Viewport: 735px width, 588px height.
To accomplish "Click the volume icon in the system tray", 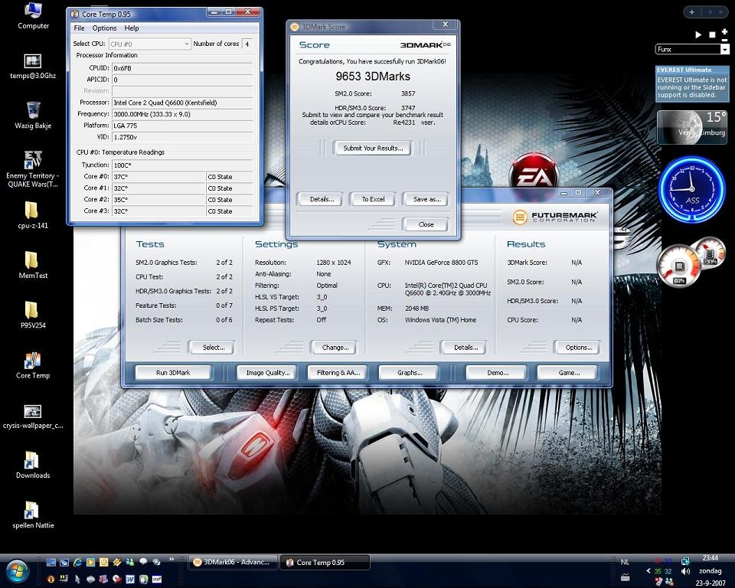I will (684, 571).
